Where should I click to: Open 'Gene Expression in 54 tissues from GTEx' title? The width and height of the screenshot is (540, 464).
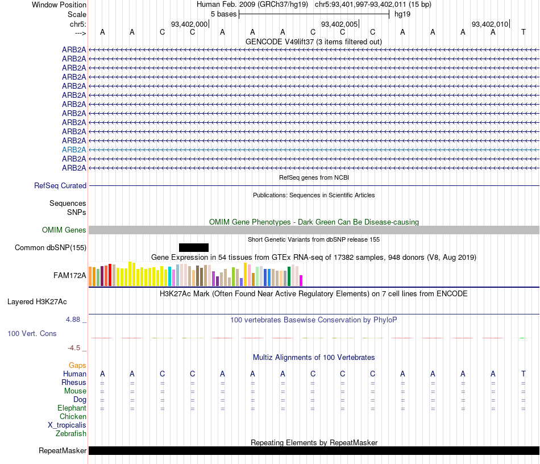point(314,258)
